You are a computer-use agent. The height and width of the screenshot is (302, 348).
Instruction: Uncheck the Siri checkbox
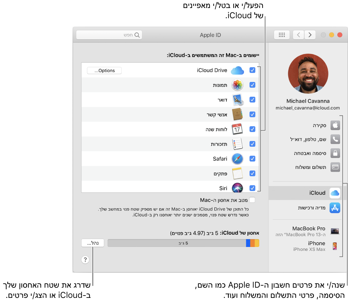click(252, 188)
